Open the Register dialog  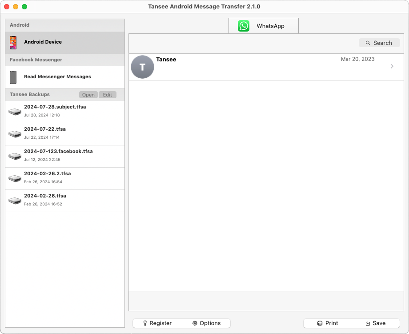pos(157,323)
